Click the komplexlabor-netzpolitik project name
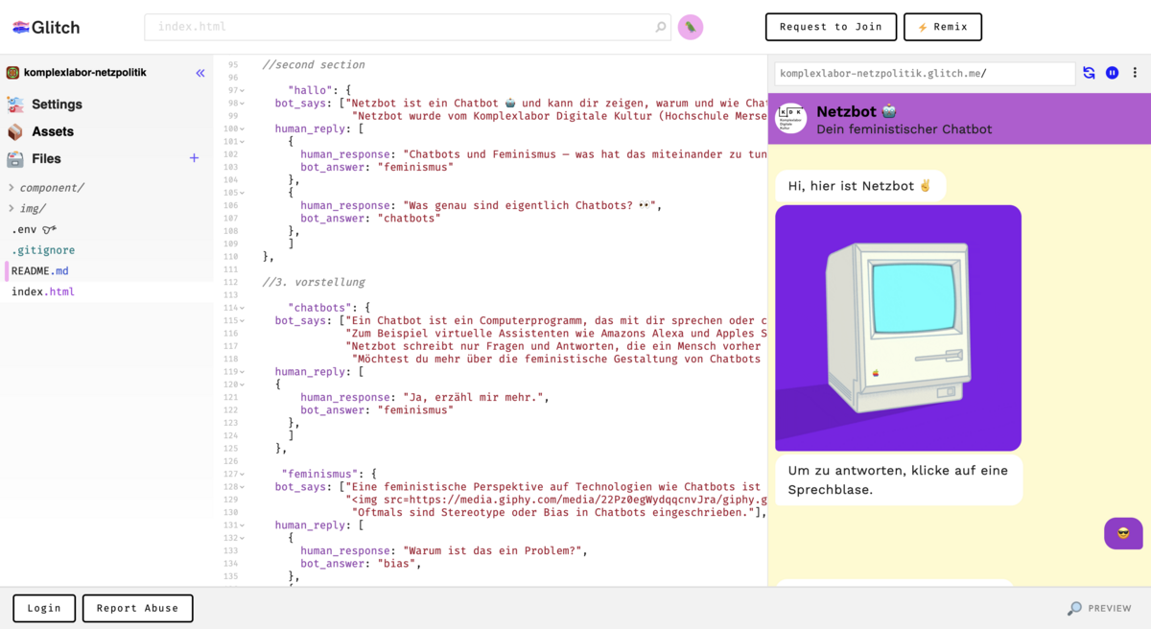Image resolution: width=1151 pixels, height=629 pixels. [85, 73]
